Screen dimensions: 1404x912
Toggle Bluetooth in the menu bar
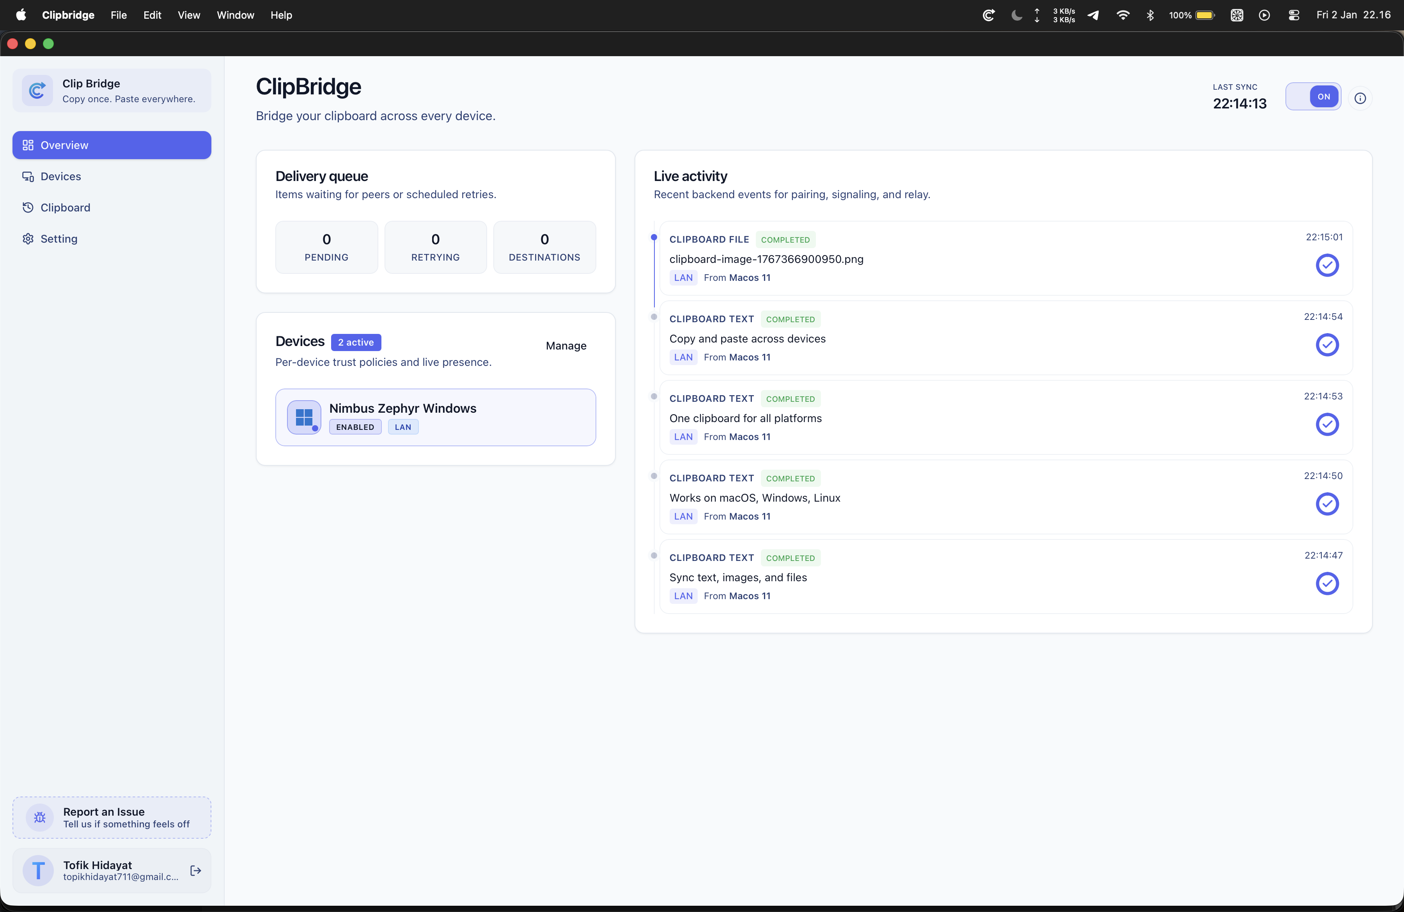[1150, 15]
